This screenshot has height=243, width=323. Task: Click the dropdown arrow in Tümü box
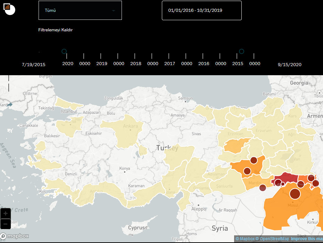point(114,10)
